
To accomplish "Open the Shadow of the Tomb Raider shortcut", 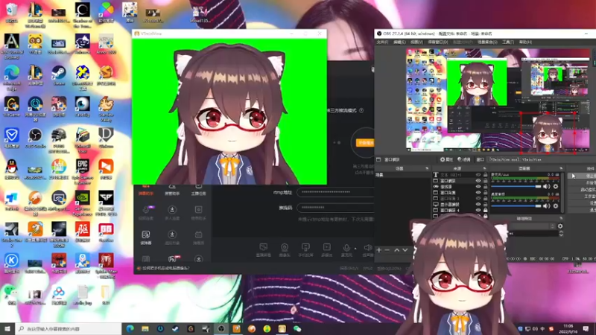I will pos(83,15).
